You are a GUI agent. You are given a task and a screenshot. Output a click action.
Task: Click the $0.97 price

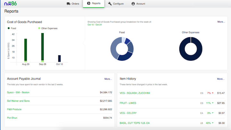[222, 113]
